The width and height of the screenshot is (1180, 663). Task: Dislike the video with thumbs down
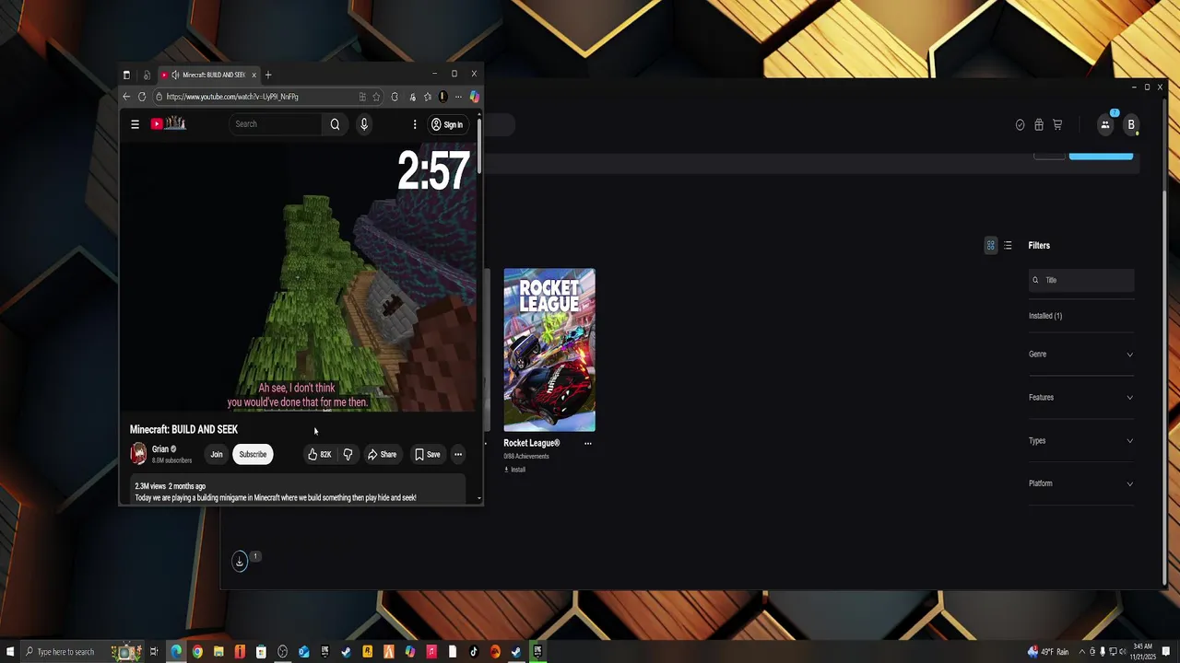pos(348,454)
